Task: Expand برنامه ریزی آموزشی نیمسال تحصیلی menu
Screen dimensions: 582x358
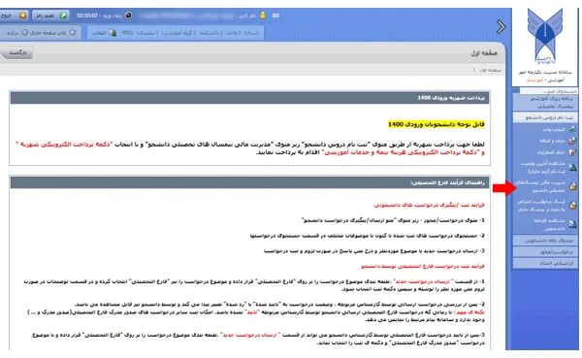Action: pyautogui.click(x=545, y=102)
